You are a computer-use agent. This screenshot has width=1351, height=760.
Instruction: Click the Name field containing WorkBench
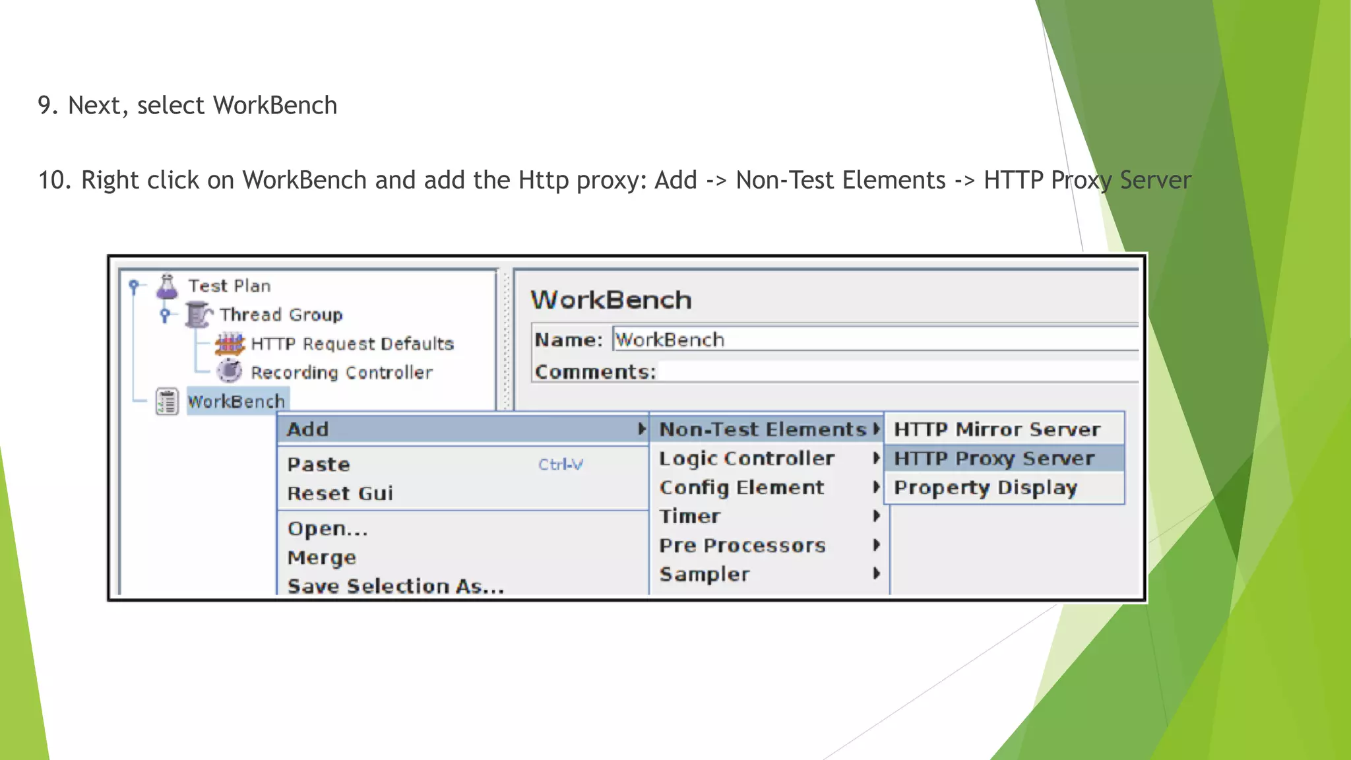[x=875, y=339]
